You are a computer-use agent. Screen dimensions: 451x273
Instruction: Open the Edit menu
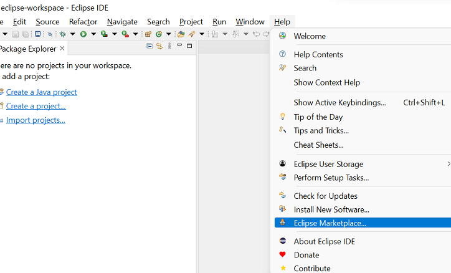19,22
